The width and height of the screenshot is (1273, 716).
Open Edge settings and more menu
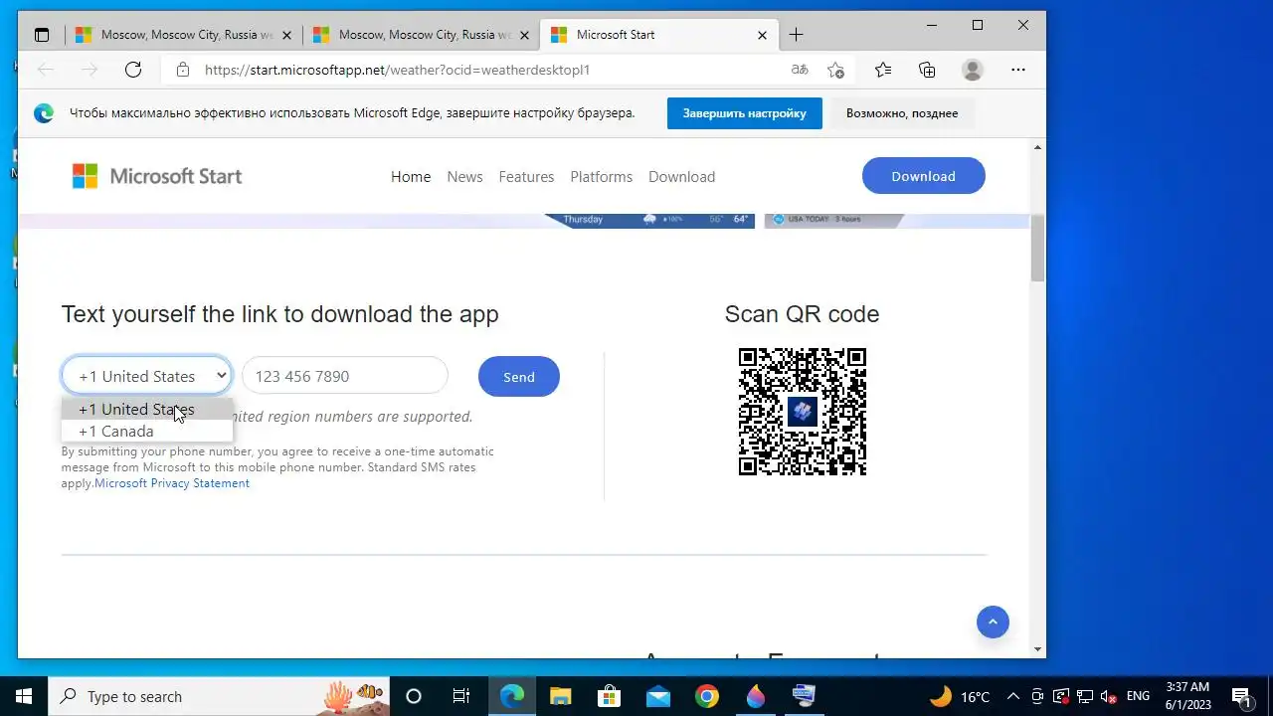tap(1018, 70)
